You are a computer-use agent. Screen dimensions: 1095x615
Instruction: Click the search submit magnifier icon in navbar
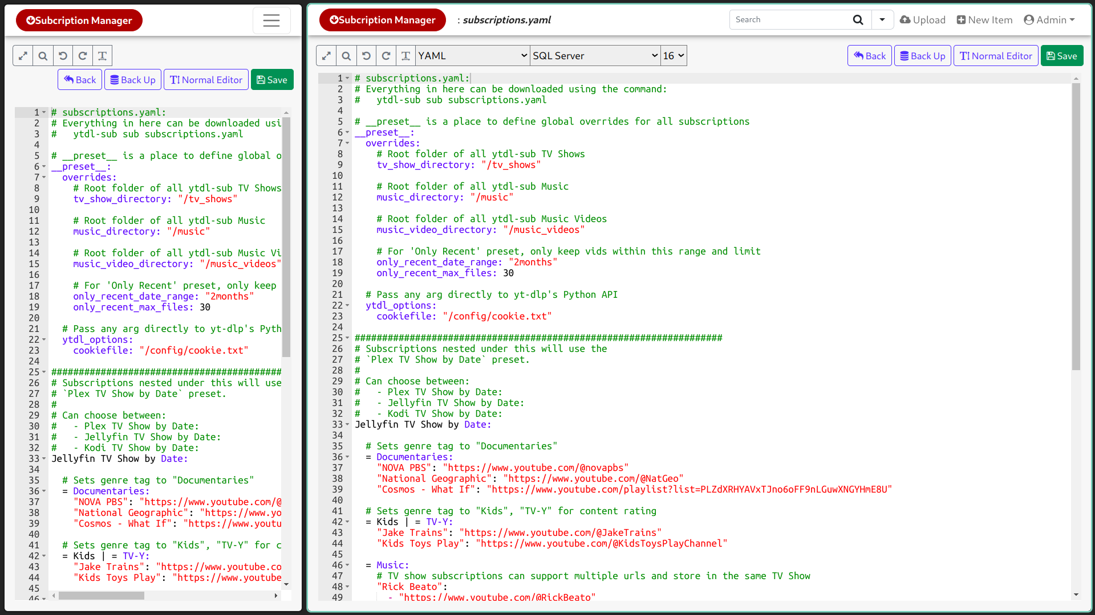click(x=858, y=20)
